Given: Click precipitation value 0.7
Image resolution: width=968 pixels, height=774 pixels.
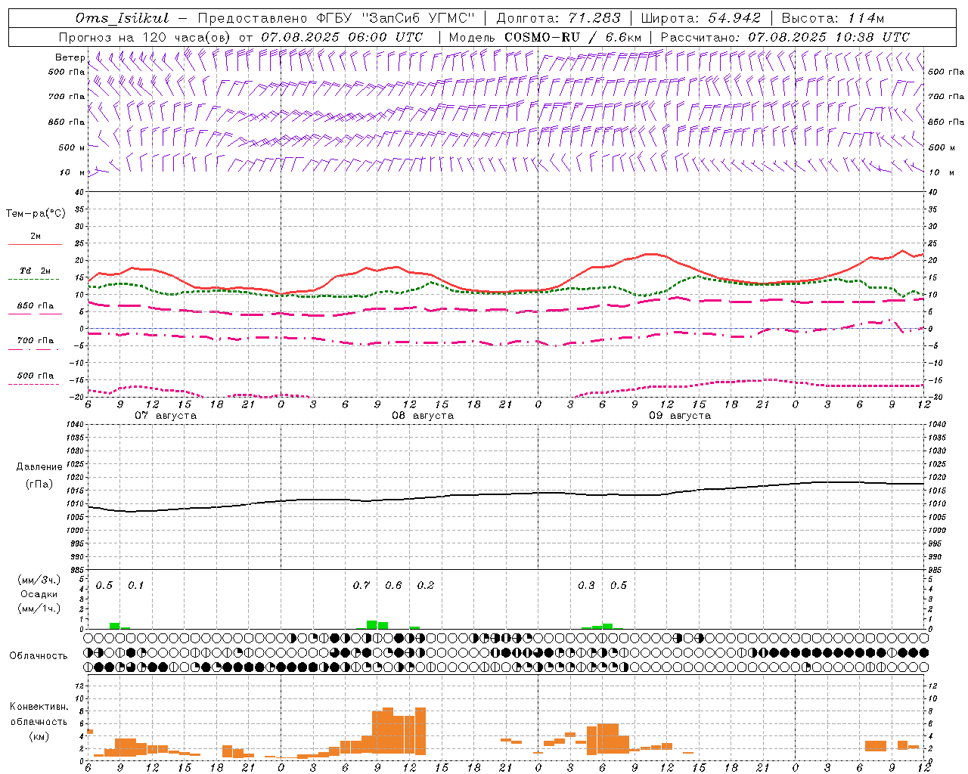Looking at the screenshot, I should pos(361,586).
